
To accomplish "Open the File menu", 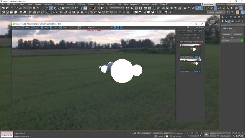I will point(3,4).
